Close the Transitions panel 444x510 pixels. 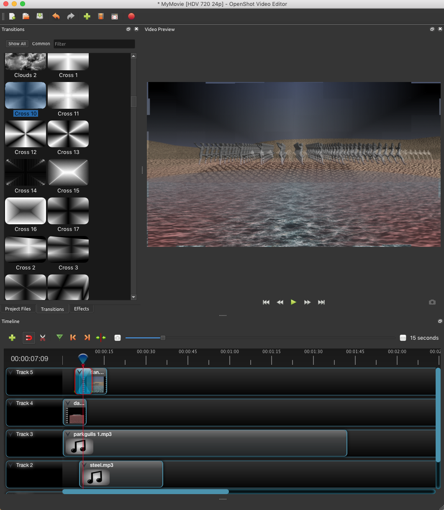(x=136, y=29)
